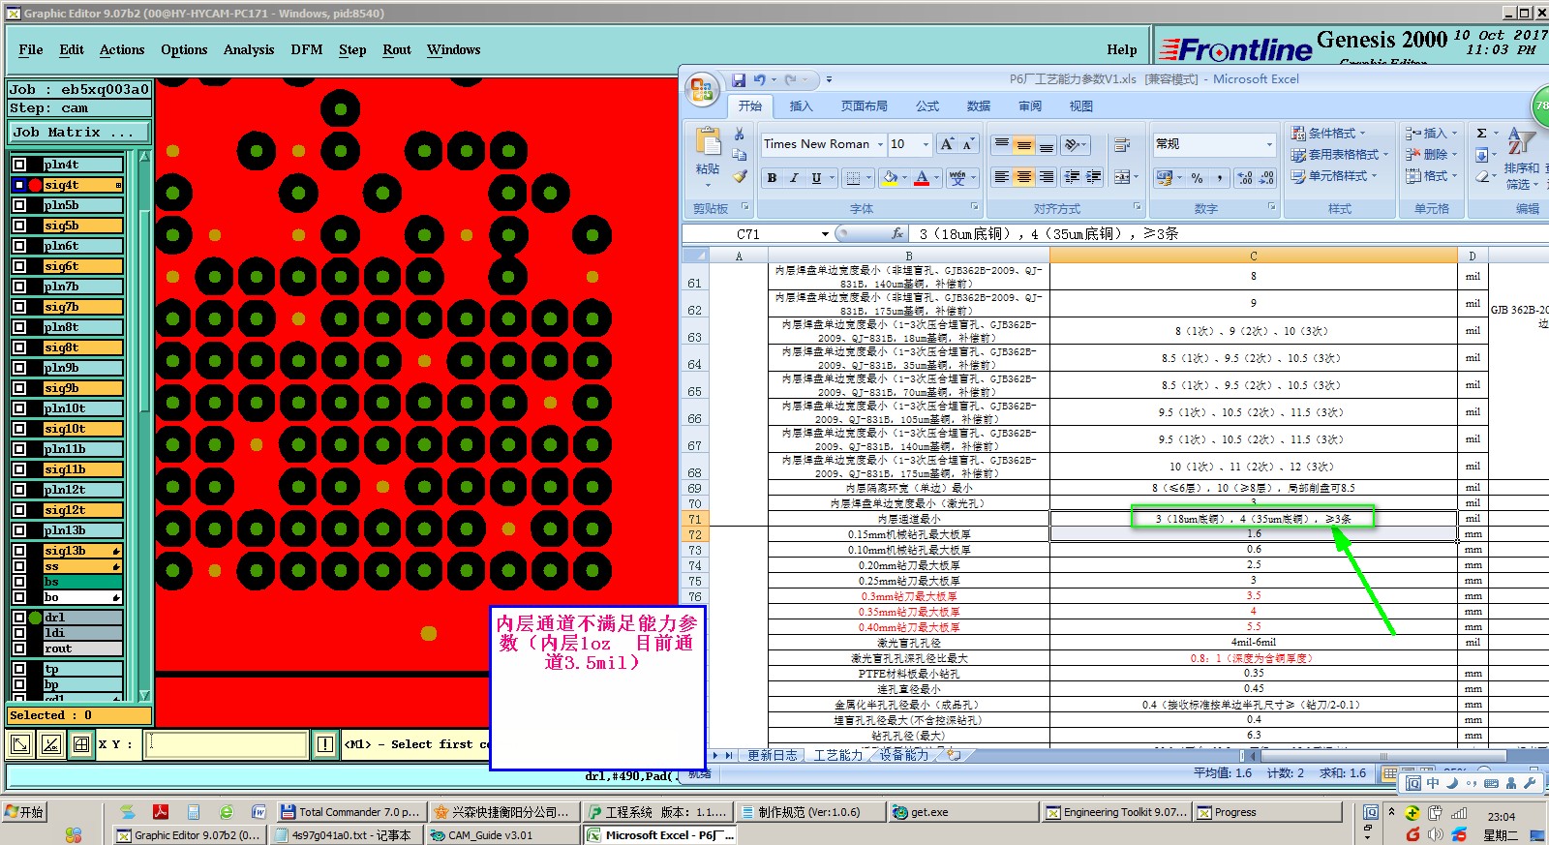Click the underline U button
The width and height of the screenshot is (1549, 845).
click(816, 178)
